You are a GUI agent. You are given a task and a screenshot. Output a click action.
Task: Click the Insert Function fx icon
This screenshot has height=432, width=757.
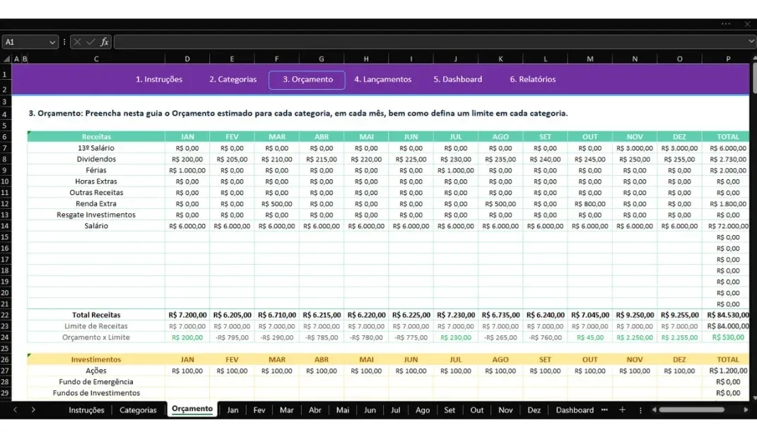105,42
